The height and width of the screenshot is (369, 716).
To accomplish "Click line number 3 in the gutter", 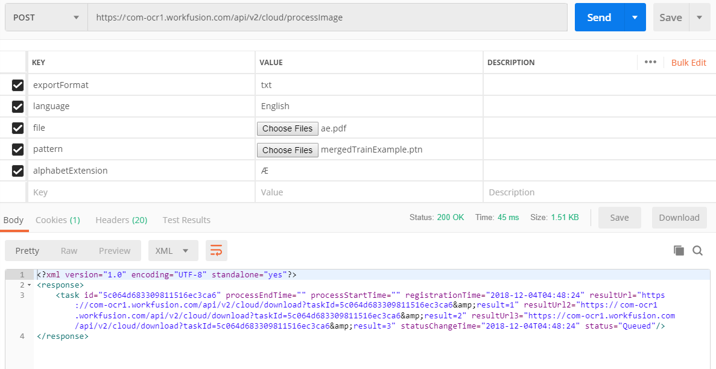I will pos(22,295).
